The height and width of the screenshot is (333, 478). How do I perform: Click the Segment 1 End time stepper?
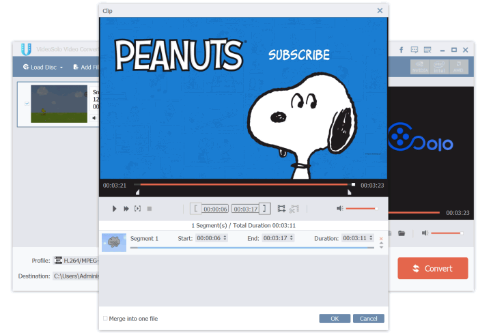point(292,238)
